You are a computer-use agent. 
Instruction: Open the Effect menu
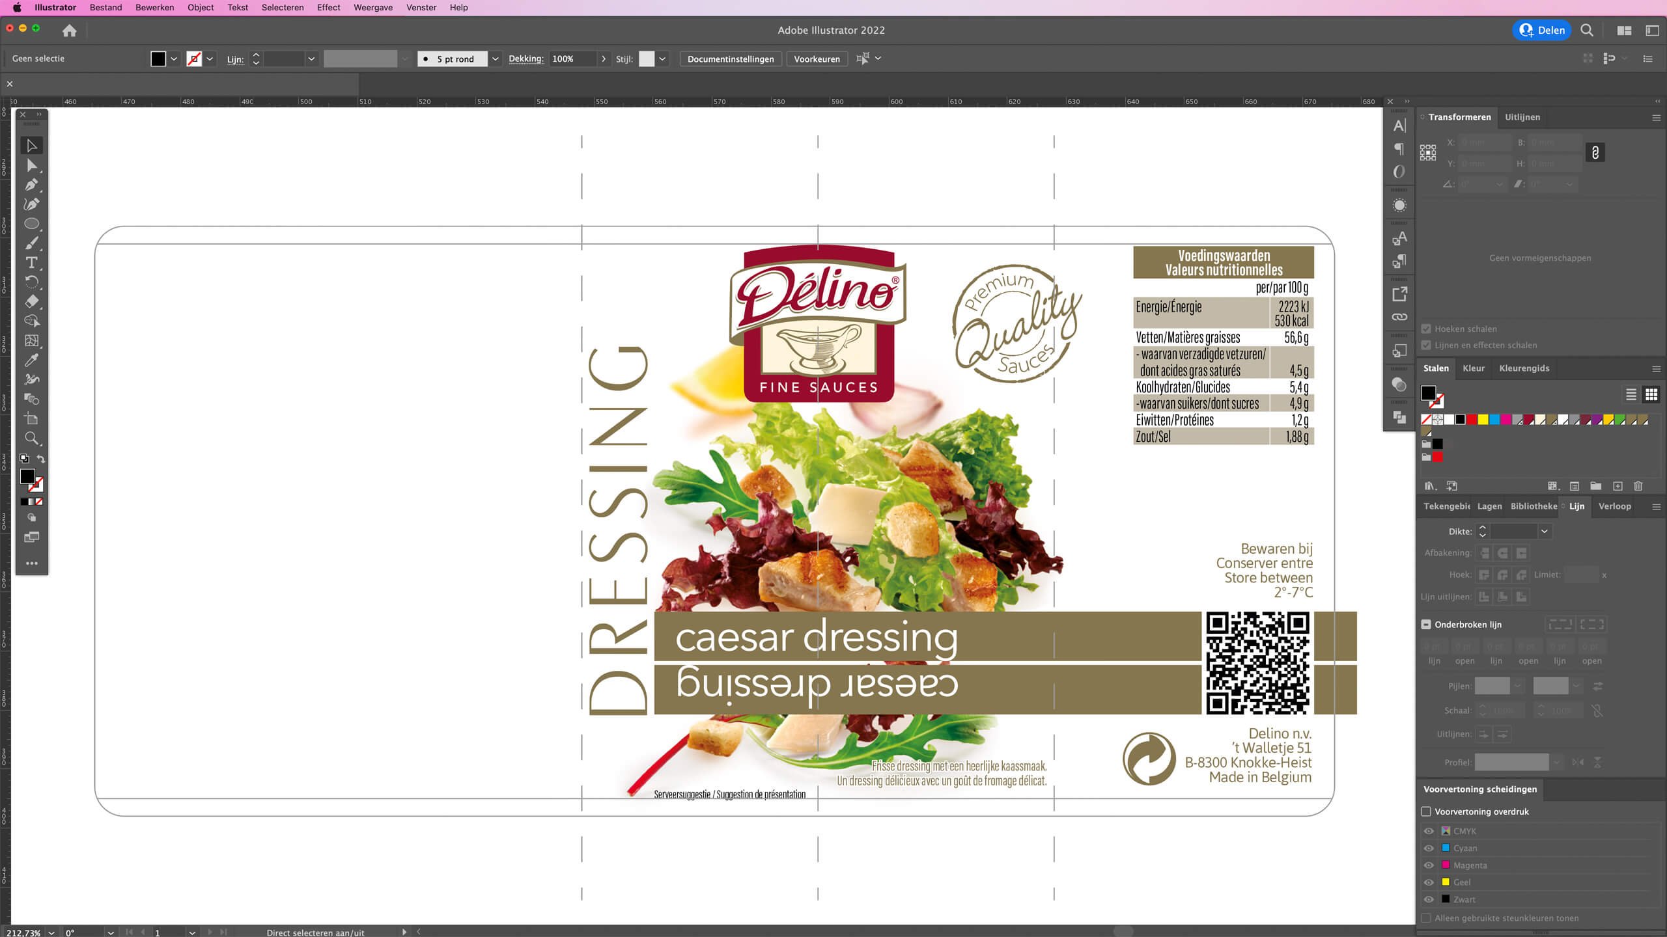tap(328, 8)
